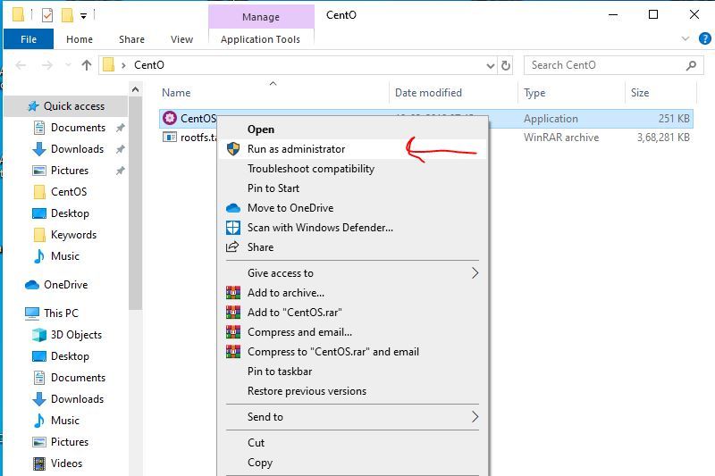Click the OneDrive cloud icon in context menu

tap(233, 208)
